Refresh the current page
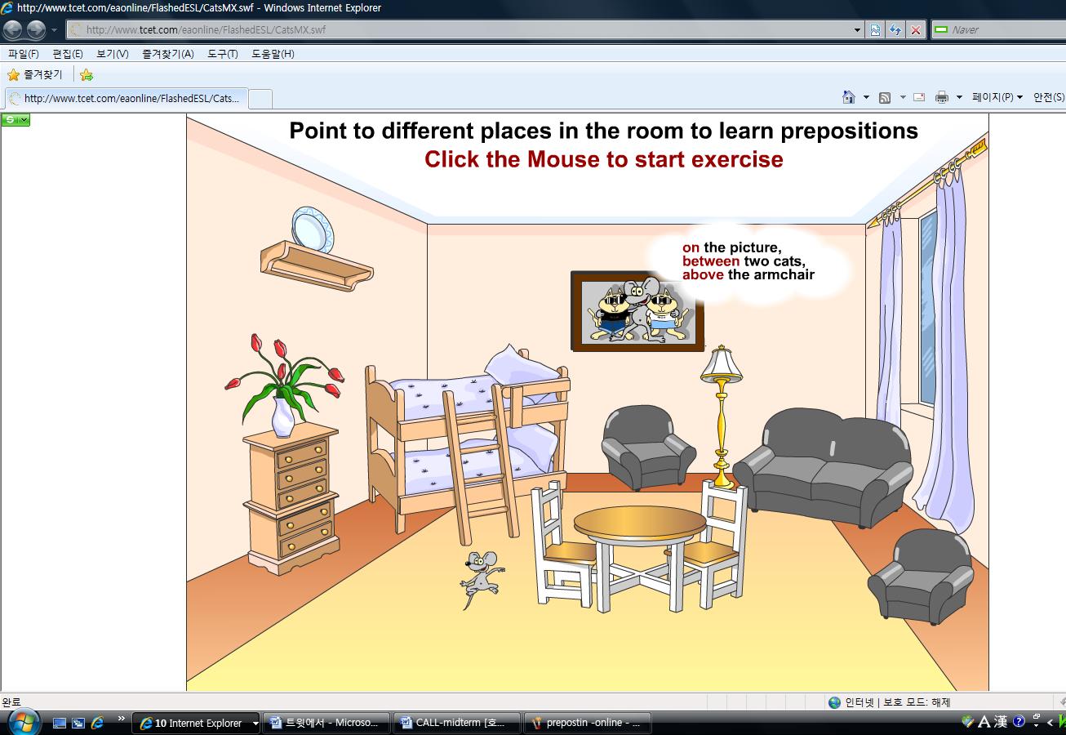1066x735 pixels. (895, 30)
